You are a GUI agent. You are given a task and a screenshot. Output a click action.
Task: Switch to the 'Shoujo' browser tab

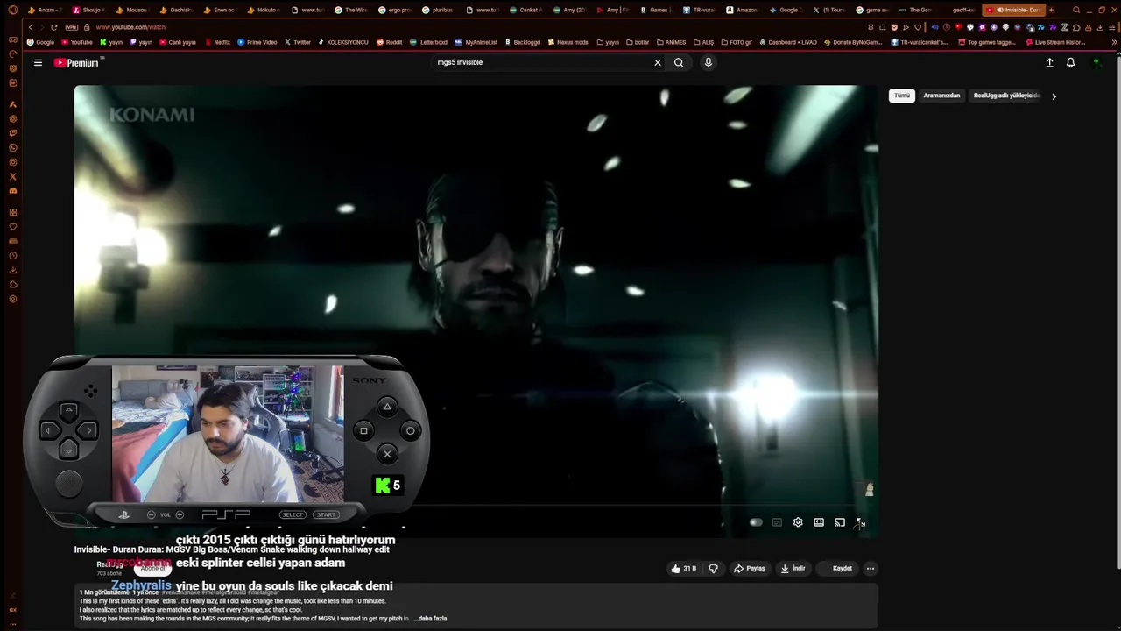point(88,10)
